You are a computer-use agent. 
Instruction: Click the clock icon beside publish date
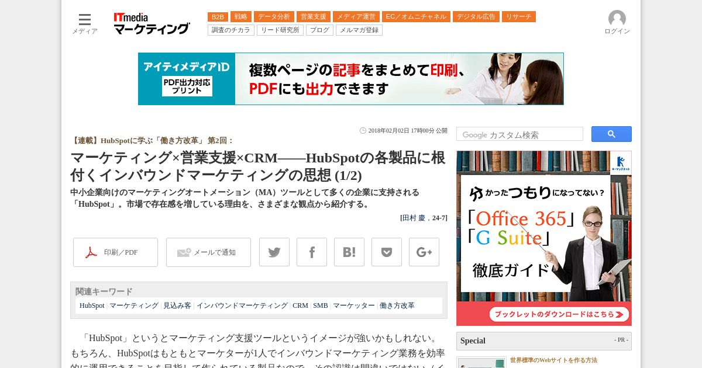(363, 131)
